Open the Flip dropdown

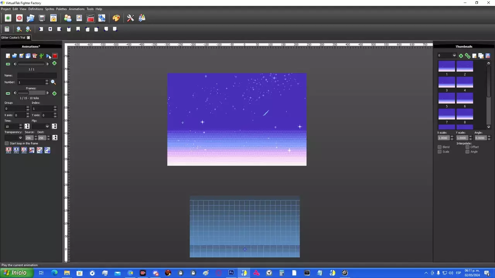coord(47,127)
